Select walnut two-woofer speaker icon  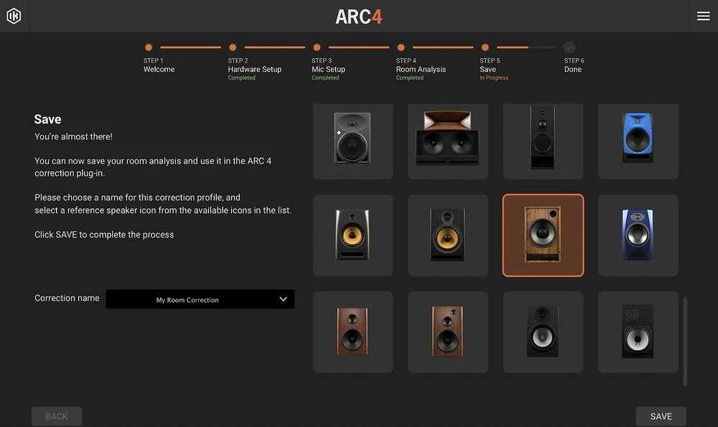click(353, 332)
